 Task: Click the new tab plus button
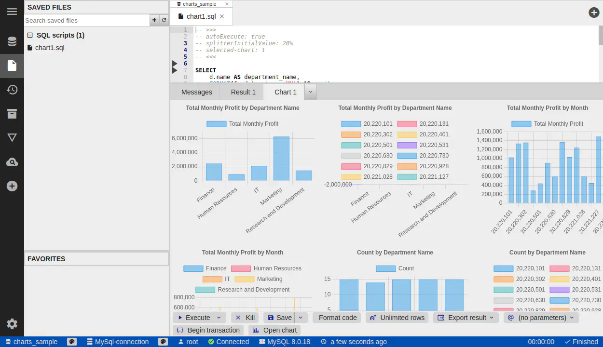pos(594,13)
